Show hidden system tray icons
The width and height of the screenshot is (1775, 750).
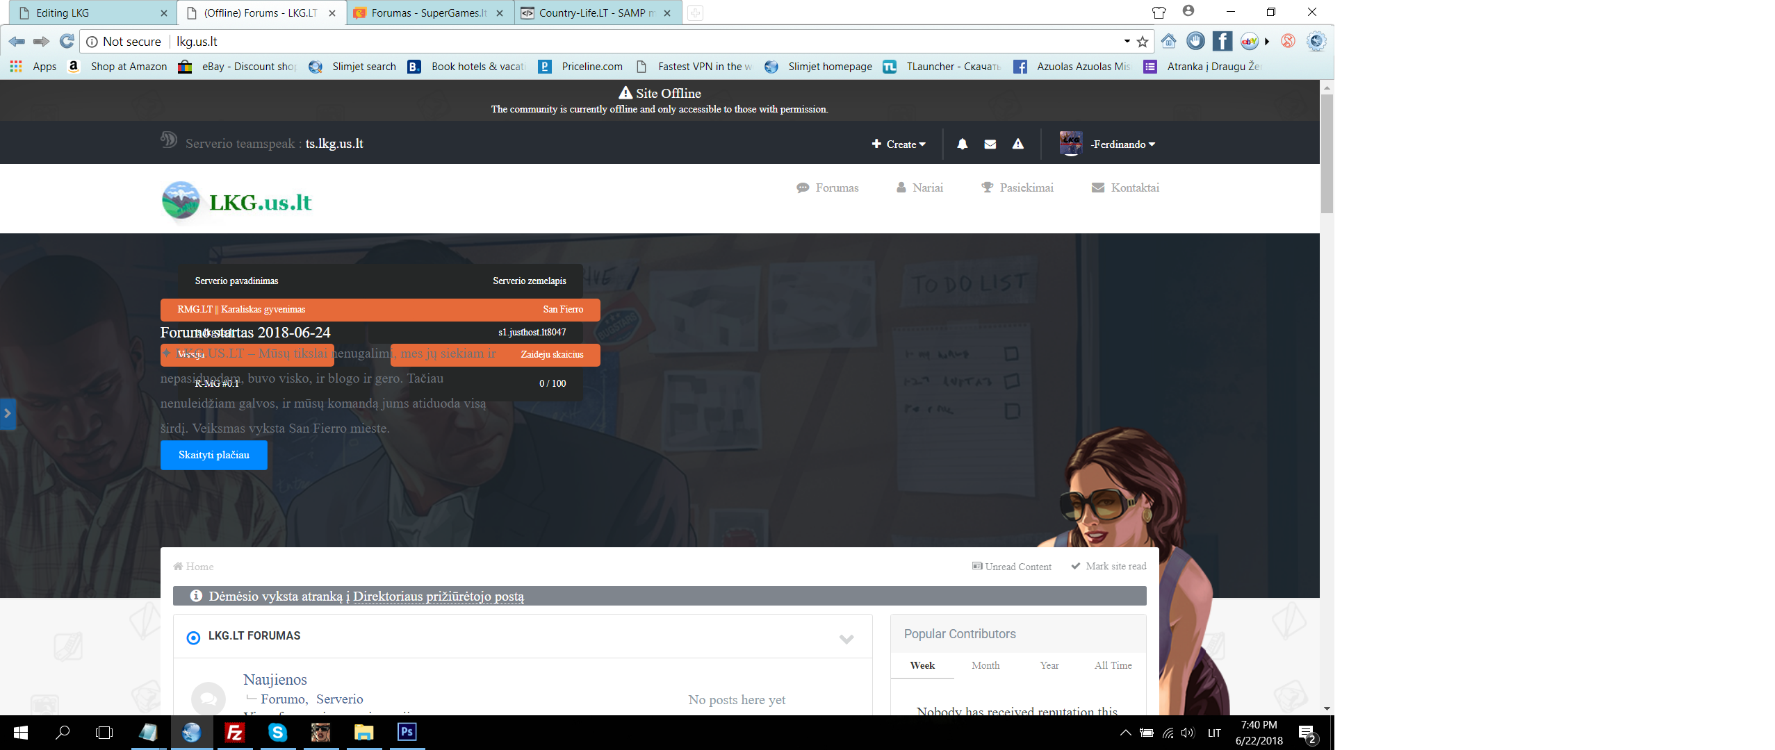tap(1126, 733)
